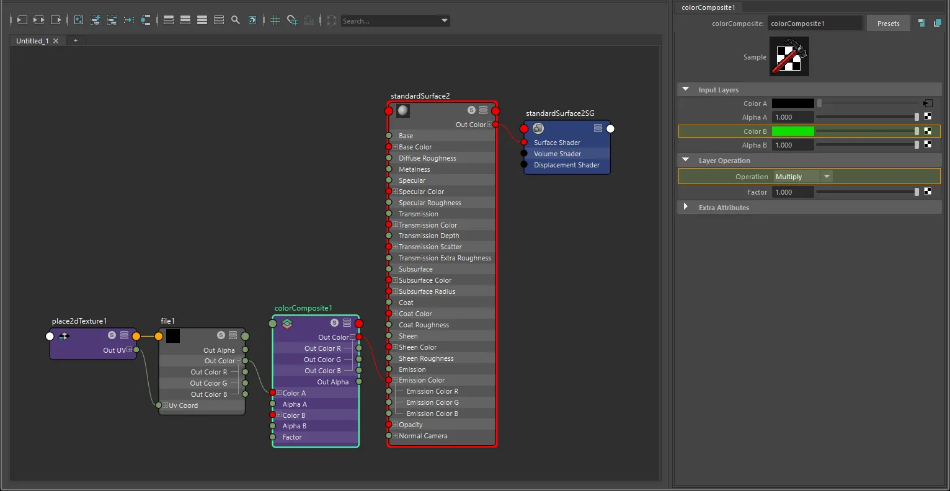Click the output connections toolbar icon
The height and width of the screenshot is (491, 950).
56,20
